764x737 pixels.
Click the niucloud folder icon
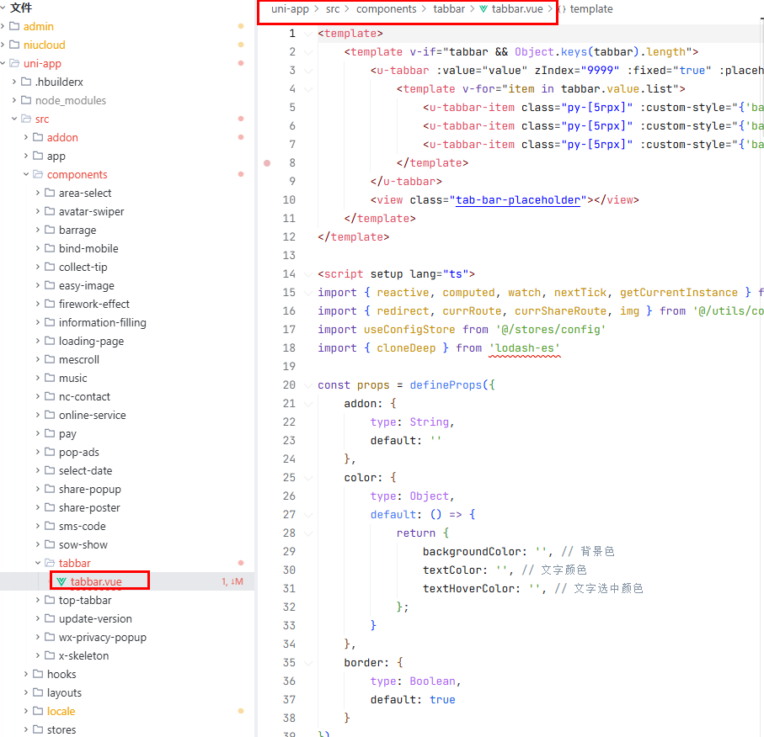14,45
